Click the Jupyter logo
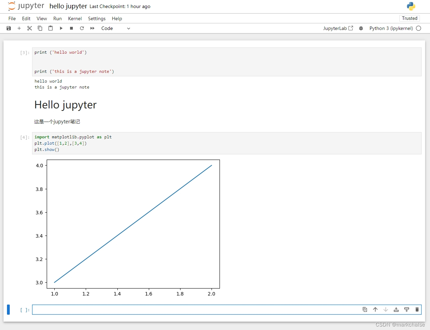The height and width of the screenshot is (330, 430). pyautogui.click(x=26, y=6)
